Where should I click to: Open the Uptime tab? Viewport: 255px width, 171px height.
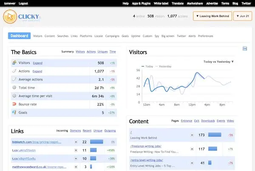[x=136, y=36]
